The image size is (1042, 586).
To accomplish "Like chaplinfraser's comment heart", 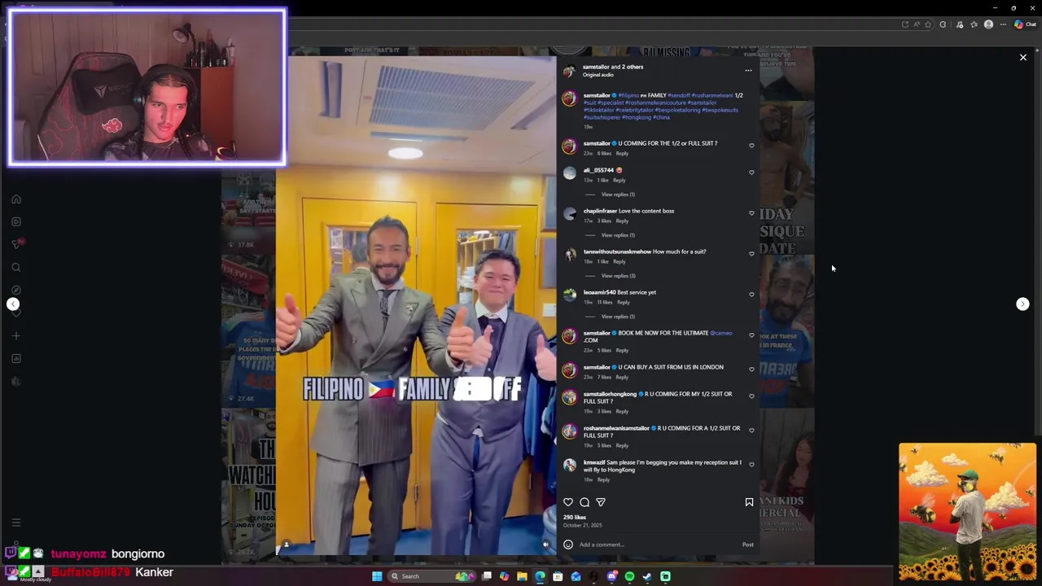I will click(x=751, y=213).
